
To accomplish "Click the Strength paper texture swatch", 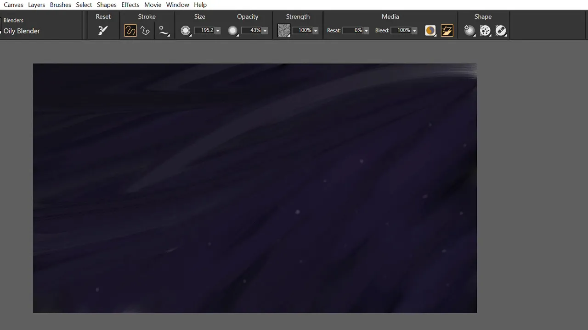I will 284,31.
